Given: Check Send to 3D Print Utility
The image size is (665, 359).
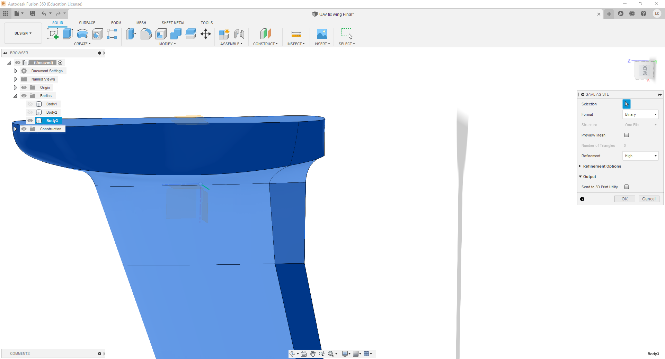Looking at the screenshot, I should (x=627, y=187).
